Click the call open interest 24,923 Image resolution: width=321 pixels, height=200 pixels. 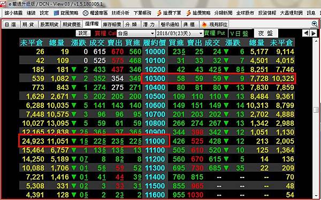point(33,141)
